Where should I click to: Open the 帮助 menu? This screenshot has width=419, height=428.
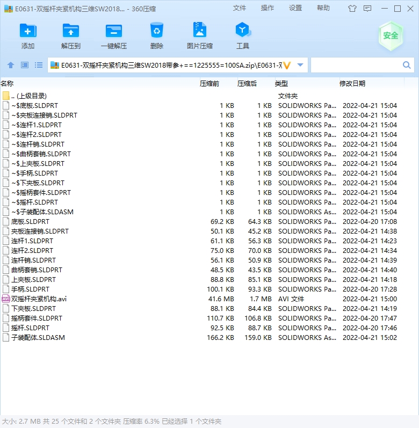point(323,8)
